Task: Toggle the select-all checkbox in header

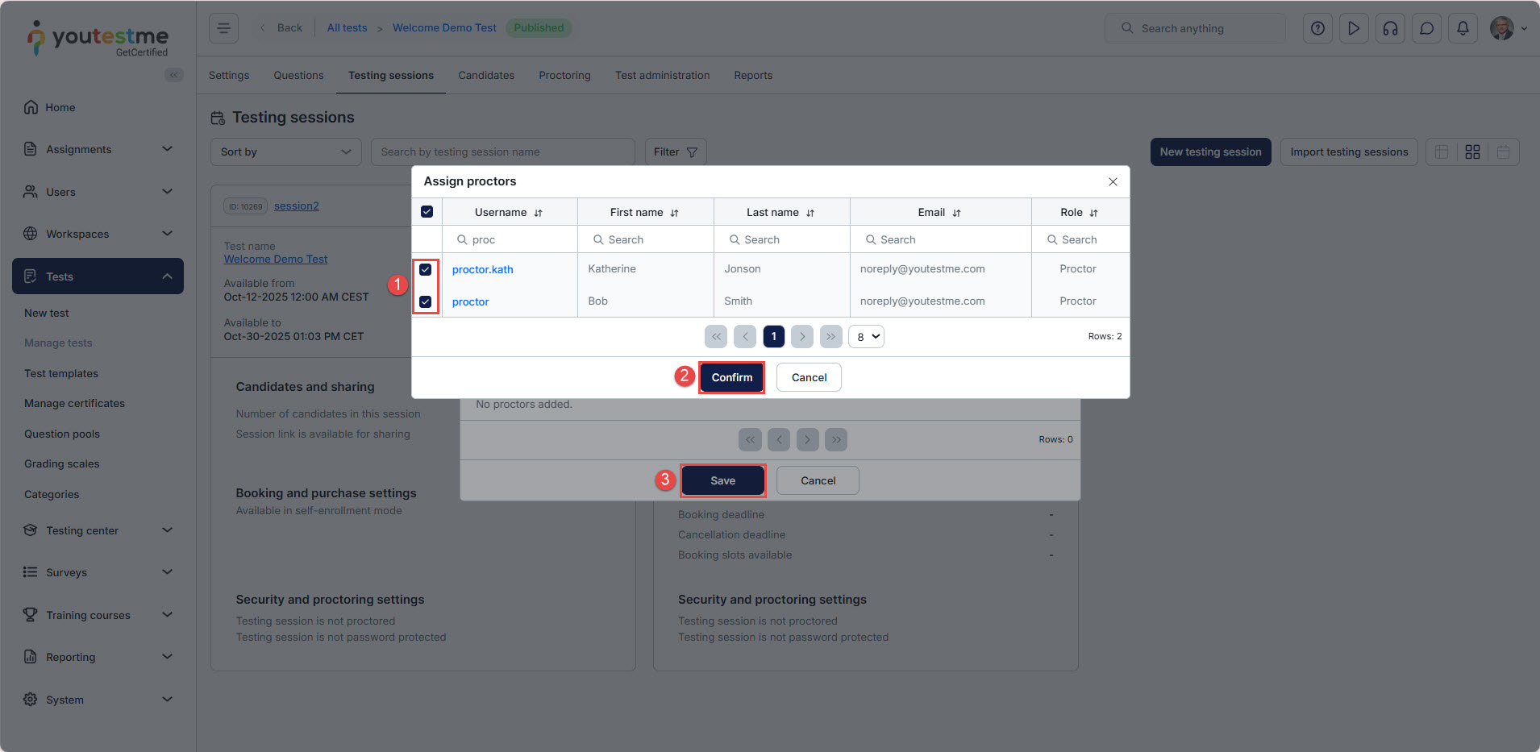Action: tap(427, 212)
